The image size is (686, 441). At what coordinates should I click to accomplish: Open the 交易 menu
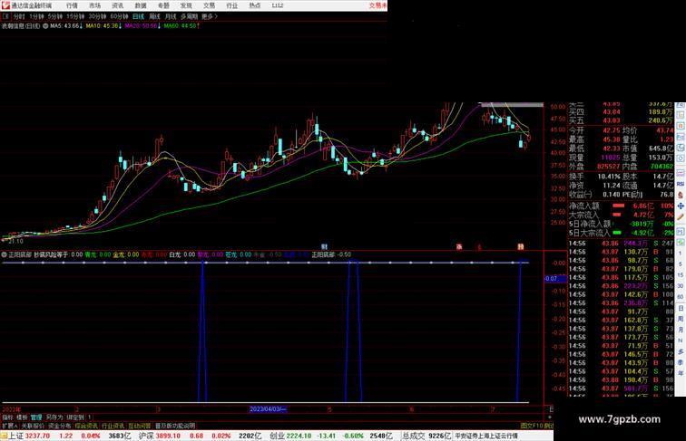click(209, 5)
